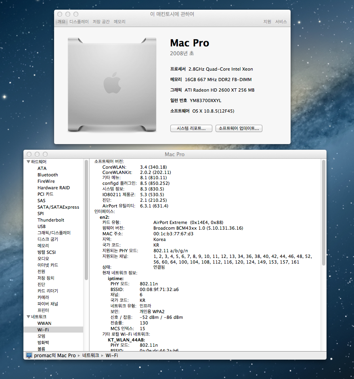Collapse the 하드웨어 section in sidebar
354x379 pixels.
click(x=28, y=162)
